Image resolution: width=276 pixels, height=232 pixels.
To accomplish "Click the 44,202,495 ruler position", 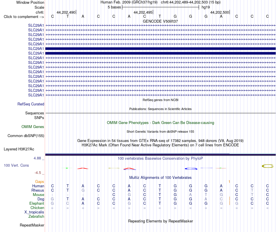I will 143,12.
